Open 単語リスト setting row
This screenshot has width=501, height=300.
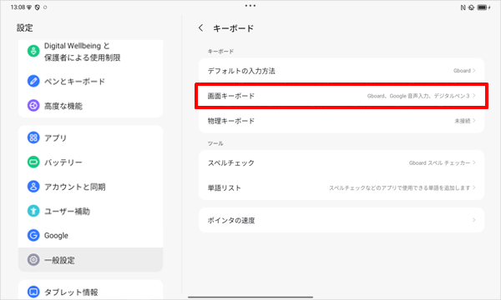click(342, 187)
